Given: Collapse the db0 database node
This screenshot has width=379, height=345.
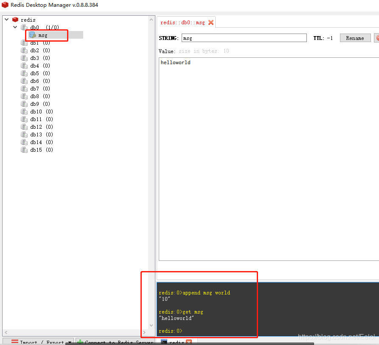Looking at the screenshot, I should click(15, 27).
